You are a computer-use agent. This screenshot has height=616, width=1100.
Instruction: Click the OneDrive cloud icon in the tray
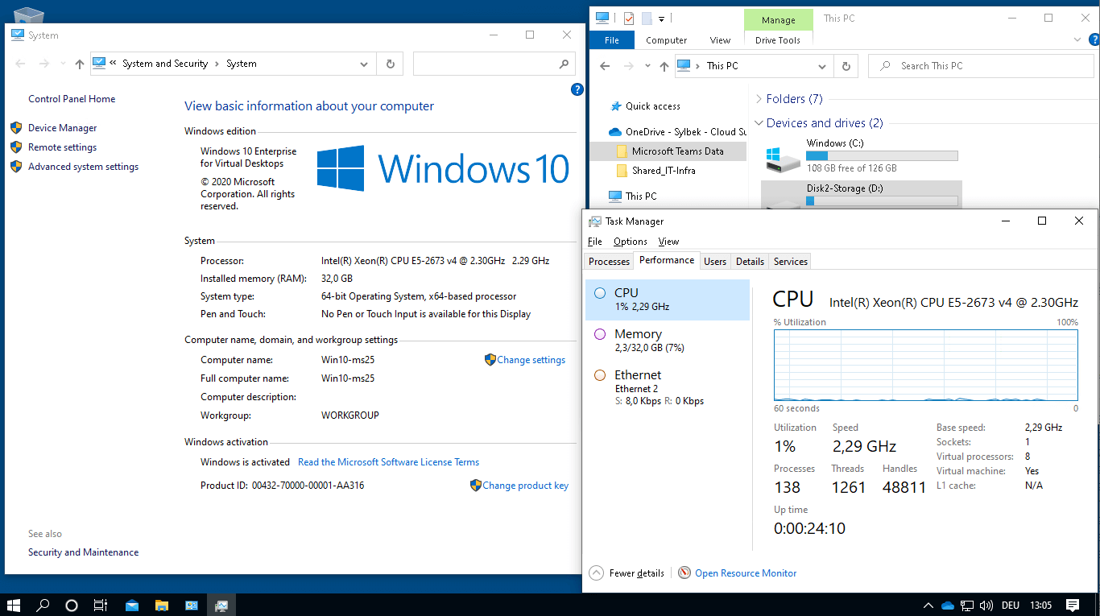947,604
